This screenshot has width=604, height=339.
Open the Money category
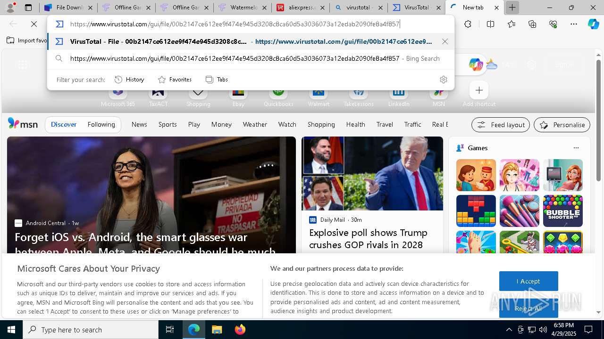coord(221,124)
